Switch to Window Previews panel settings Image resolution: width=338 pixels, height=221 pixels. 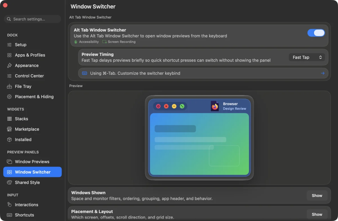pos(32,162)
